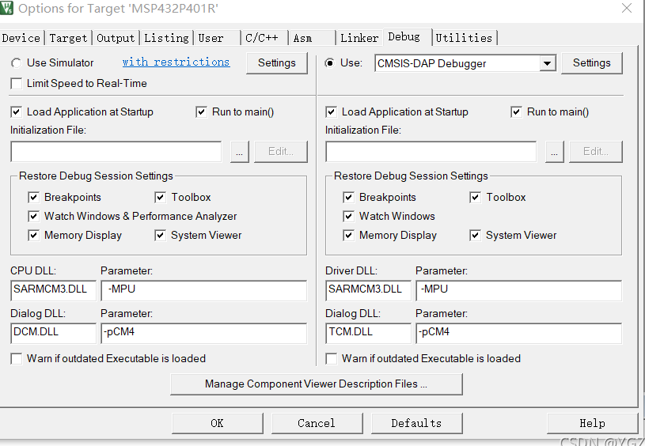
Task: Expand the CMSIS-DAP Debugger dropdown
Action: pyautogui.click(x=547, y=63)
